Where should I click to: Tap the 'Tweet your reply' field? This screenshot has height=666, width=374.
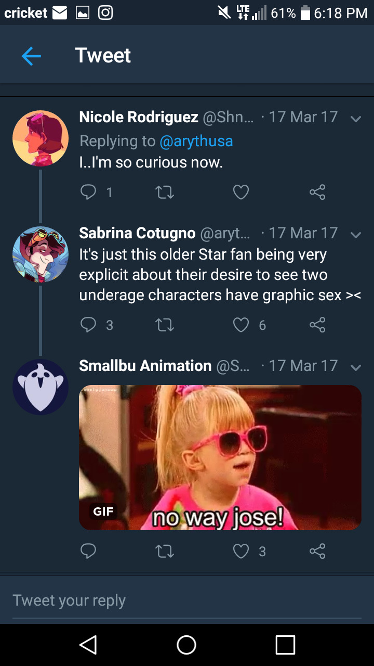click(x=187, y=600)
